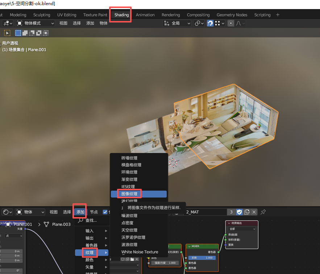Open the 物体模式 mode dropdown

click(x=35, y=23)
